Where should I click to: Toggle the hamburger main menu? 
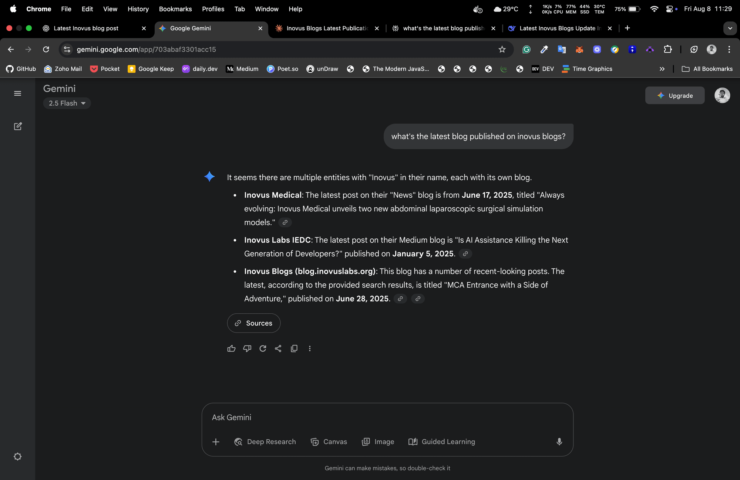tap(17, 93)
